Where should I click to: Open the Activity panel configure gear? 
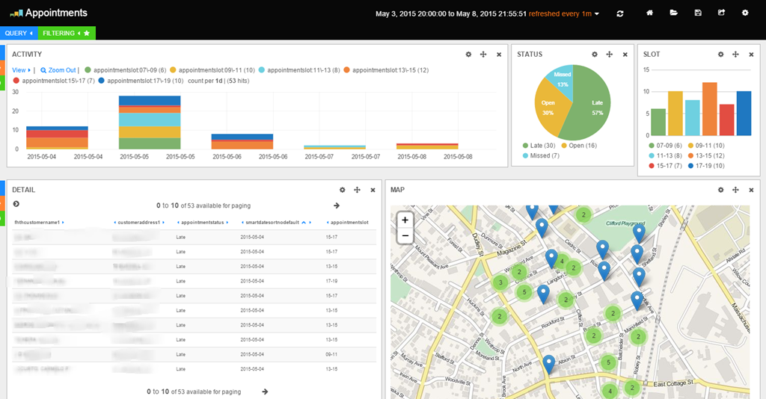tap(468, 55)
